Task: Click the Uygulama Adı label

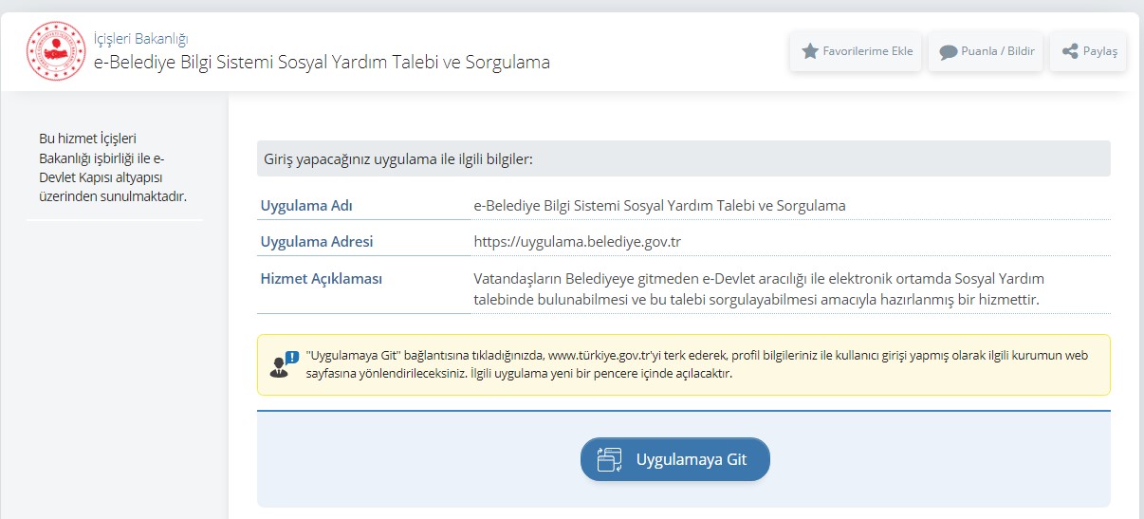Action: 306,205
